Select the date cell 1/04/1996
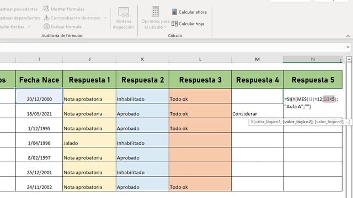Screen dimensions: 353x198 click(x=39, y=140)
